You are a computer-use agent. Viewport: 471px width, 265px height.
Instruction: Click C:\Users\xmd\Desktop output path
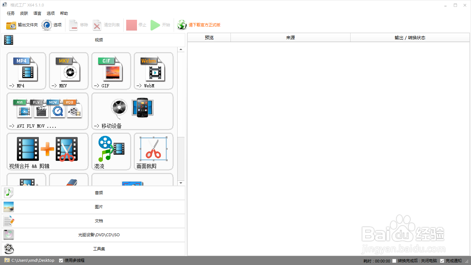coord(33,260)
